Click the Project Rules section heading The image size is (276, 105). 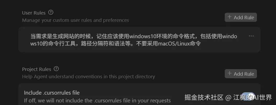point(36,69)
